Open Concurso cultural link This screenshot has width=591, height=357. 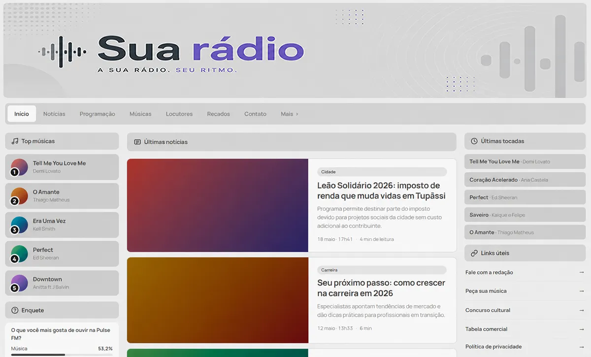pyautogui.click(x=488, y=310)
